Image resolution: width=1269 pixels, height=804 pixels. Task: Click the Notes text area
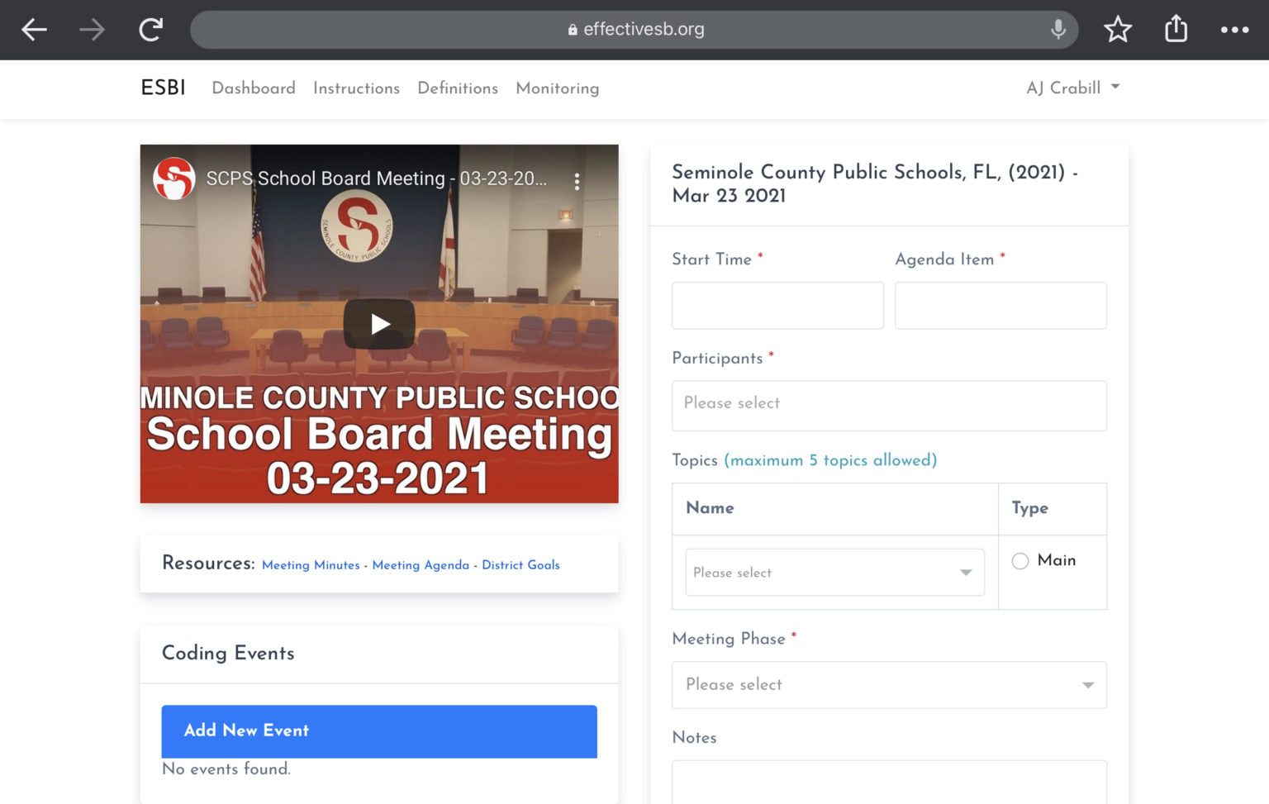889,782
